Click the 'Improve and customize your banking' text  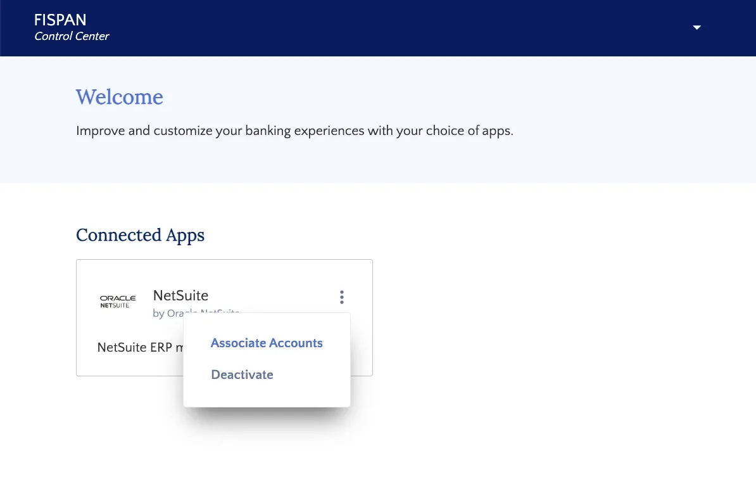pos(294,131)
